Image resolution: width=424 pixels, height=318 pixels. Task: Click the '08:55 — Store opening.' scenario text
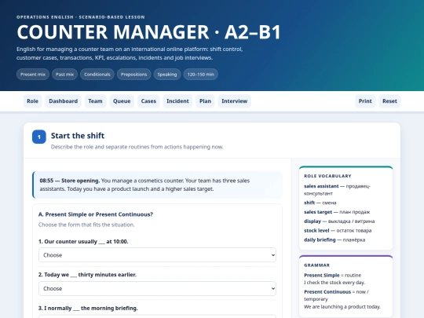(x=70, y=181)
